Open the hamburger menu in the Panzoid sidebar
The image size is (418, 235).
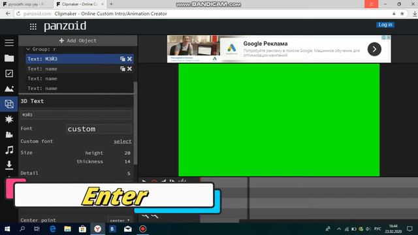point(9,42)
